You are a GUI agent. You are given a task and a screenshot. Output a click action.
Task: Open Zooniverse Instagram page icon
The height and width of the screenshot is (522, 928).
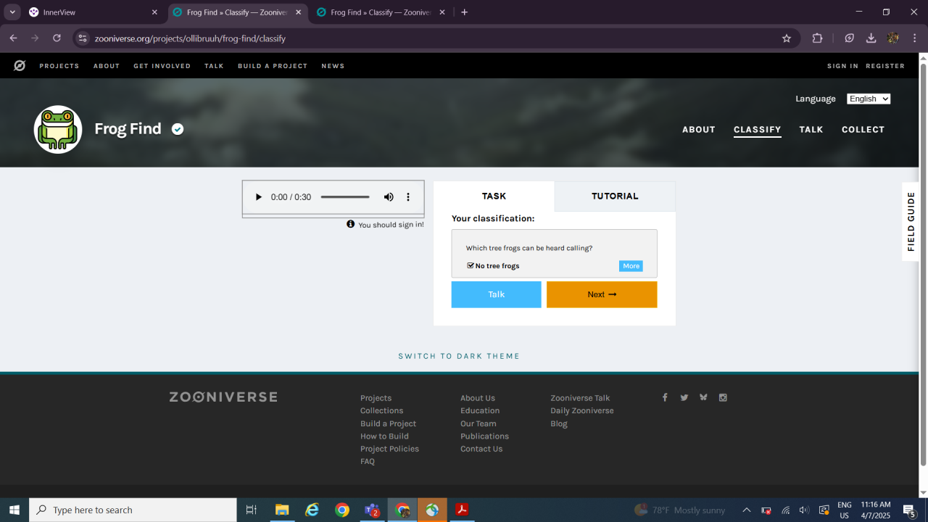(x=723, y=397)
